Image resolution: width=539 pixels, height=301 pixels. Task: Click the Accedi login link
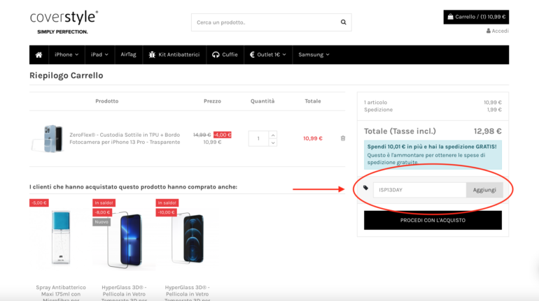(x=498, y=31)
